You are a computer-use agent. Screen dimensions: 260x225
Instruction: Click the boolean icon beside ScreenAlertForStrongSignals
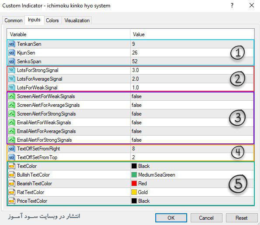12,114
